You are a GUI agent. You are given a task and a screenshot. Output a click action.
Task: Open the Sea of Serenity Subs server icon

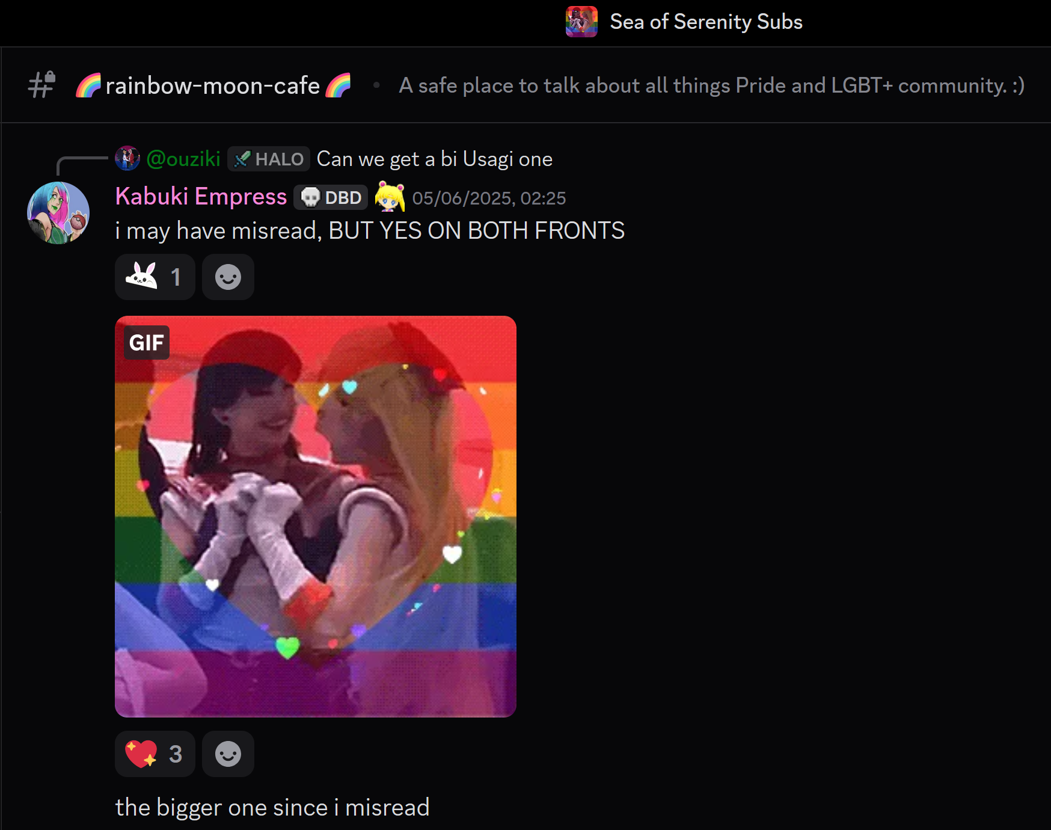[x=581, y=22]
